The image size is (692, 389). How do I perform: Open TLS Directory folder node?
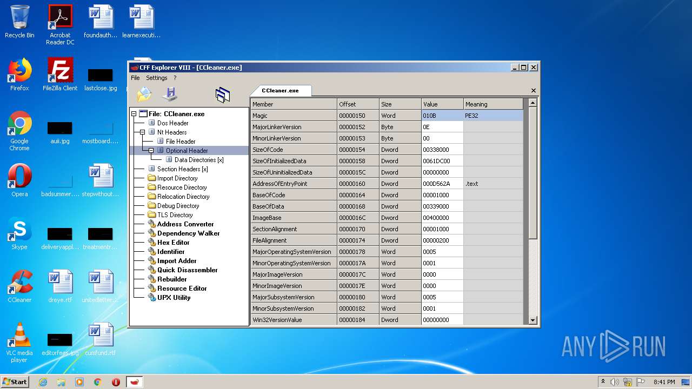click(x=175, y=215)
